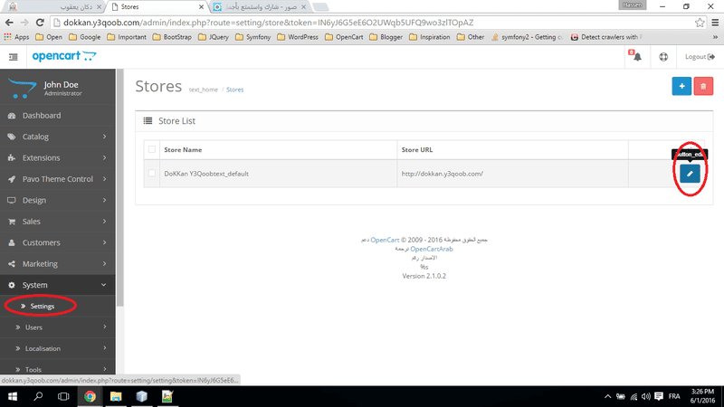Screen dimensions: 724x407
Task: Expand the Sales sidebar menu
Action: [x=58, y=222]
